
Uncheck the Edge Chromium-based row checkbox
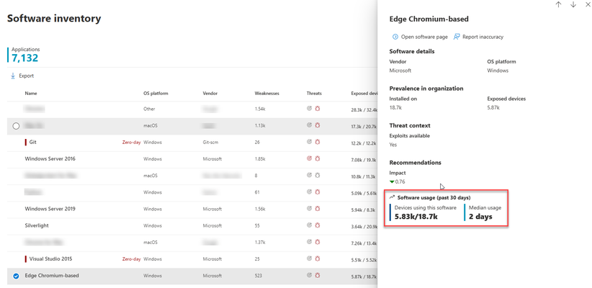[16, 276]
